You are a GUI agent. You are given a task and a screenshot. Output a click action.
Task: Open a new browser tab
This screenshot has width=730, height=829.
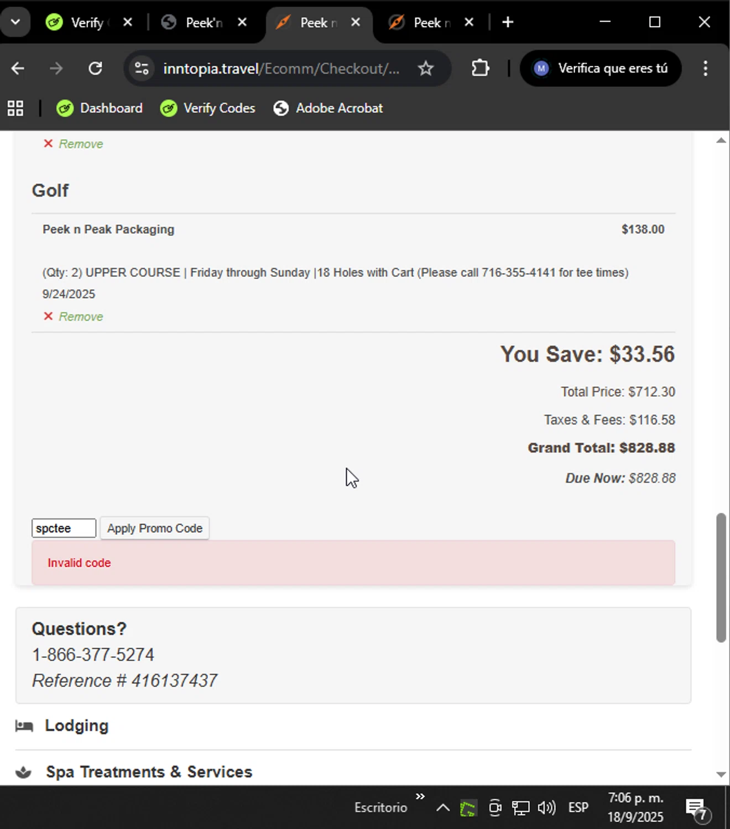click(508, 22)
